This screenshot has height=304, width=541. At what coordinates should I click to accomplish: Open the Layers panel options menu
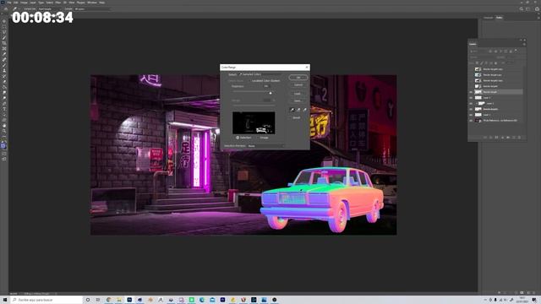(x=524, y=44)
